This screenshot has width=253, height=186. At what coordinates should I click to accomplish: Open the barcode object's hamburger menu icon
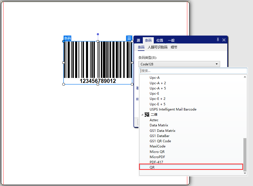coord(129,38)
